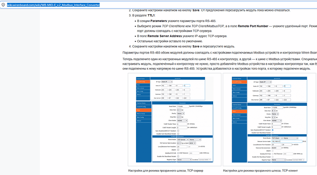This screenshot has width=317, height=175.
Task: Click bold 'Save' in step 2 line
Action: tap(196, 10)
